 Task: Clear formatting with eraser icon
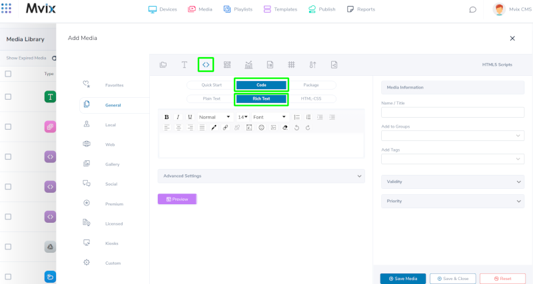(285, 128)
